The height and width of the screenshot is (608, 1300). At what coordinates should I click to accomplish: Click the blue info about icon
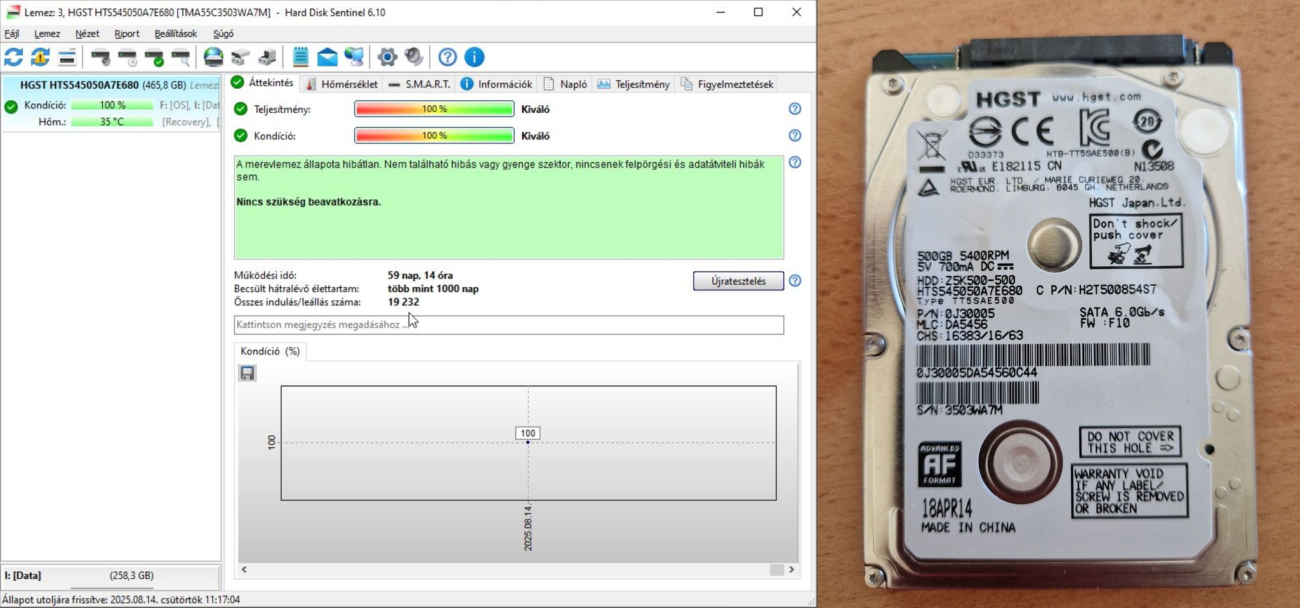[474, 57]
